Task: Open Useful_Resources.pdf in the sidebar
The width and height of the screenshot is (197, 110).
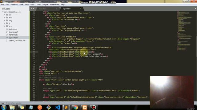Action: click(x=17, y=41)
